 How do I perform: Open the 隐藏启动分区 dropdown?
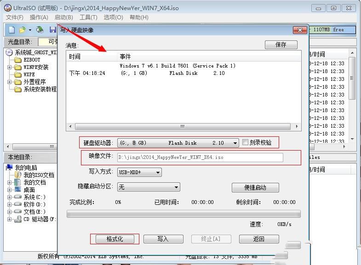point(176,187)
